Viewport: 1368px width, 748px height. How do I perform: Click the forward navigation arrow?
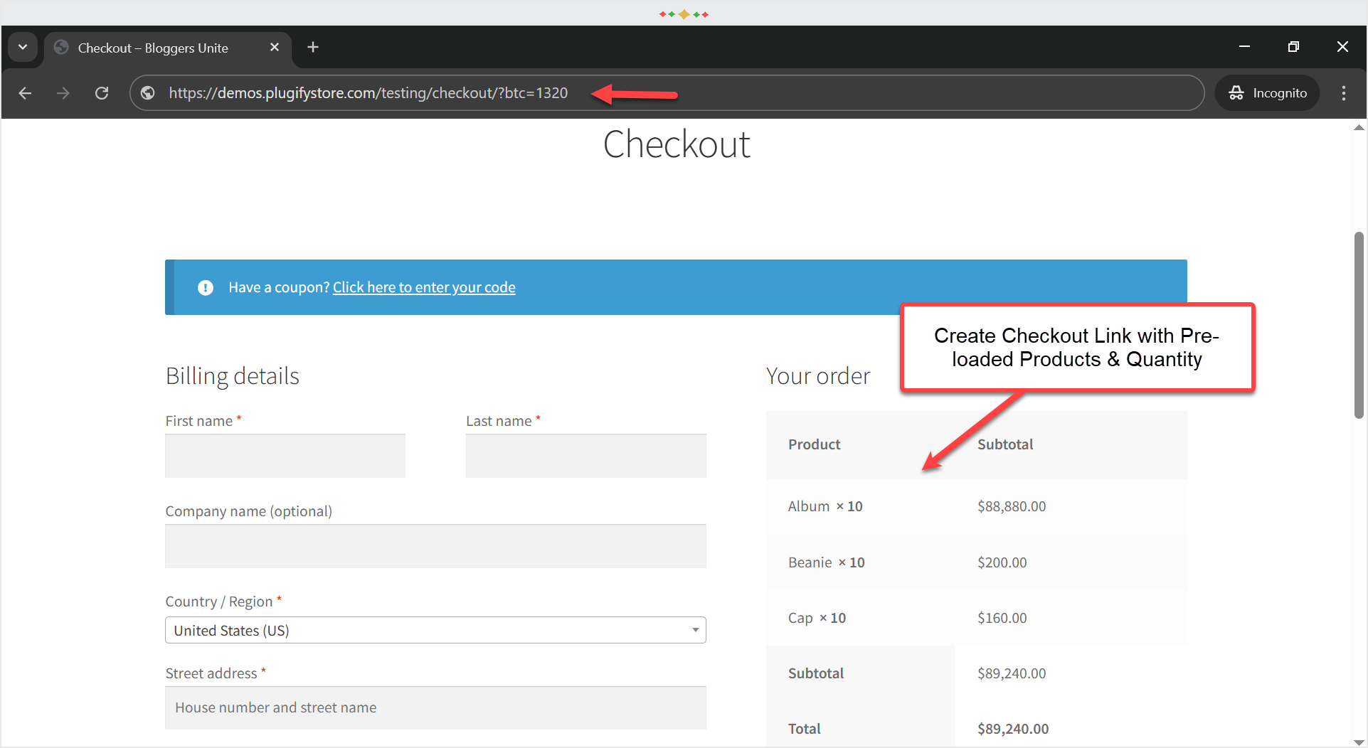pos(63,92)
